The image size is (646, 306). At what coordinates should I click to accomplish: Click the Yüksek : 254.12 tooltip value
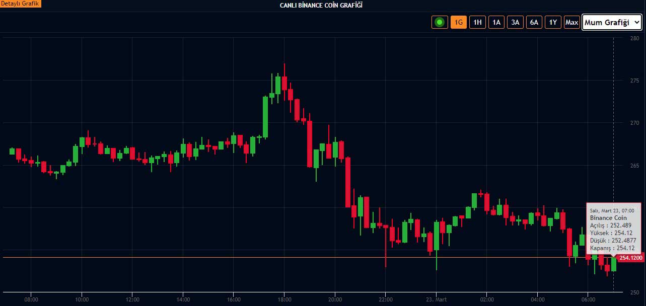click(x=611, y=233)
